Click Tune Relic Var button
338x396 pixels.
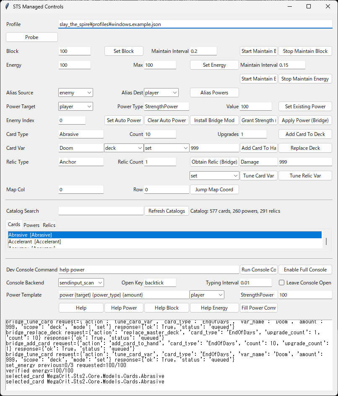[x=305, y=176]
